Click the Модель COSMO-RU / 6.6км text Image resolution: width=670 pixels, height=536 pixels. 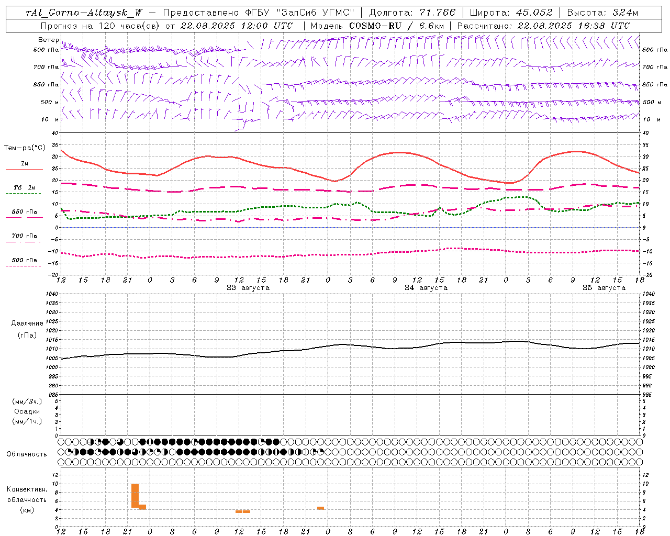[x=377, y=26]
